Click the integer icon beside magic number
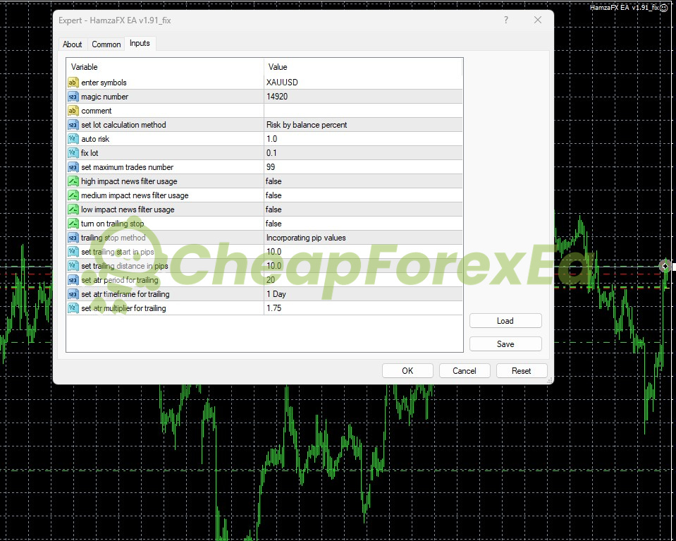This screenshot has height=541, width=676. [x=73, y=97]
